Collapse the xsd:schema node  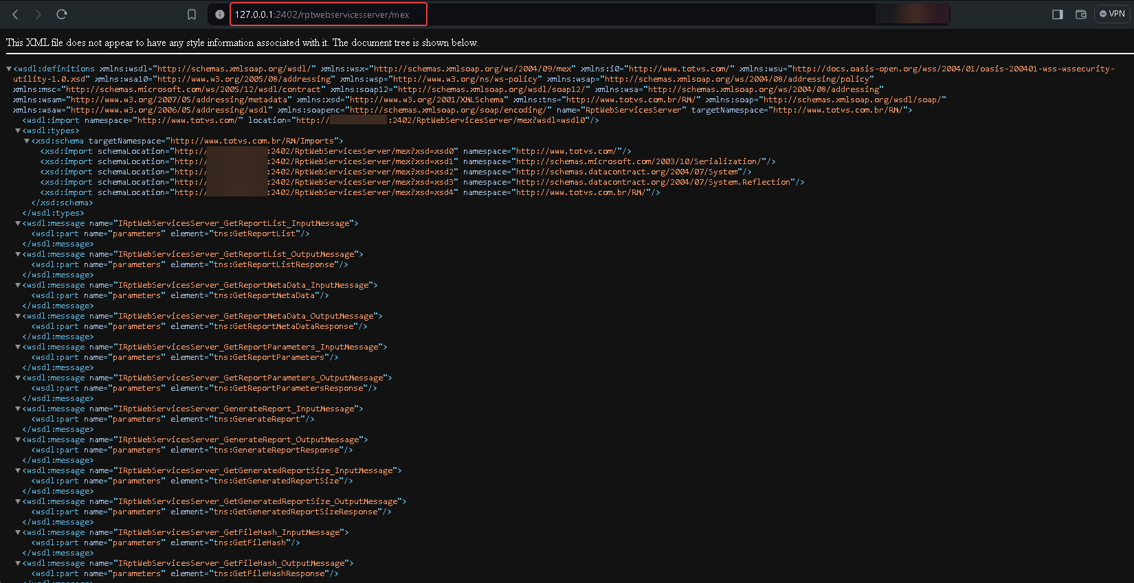pos(27,141)
